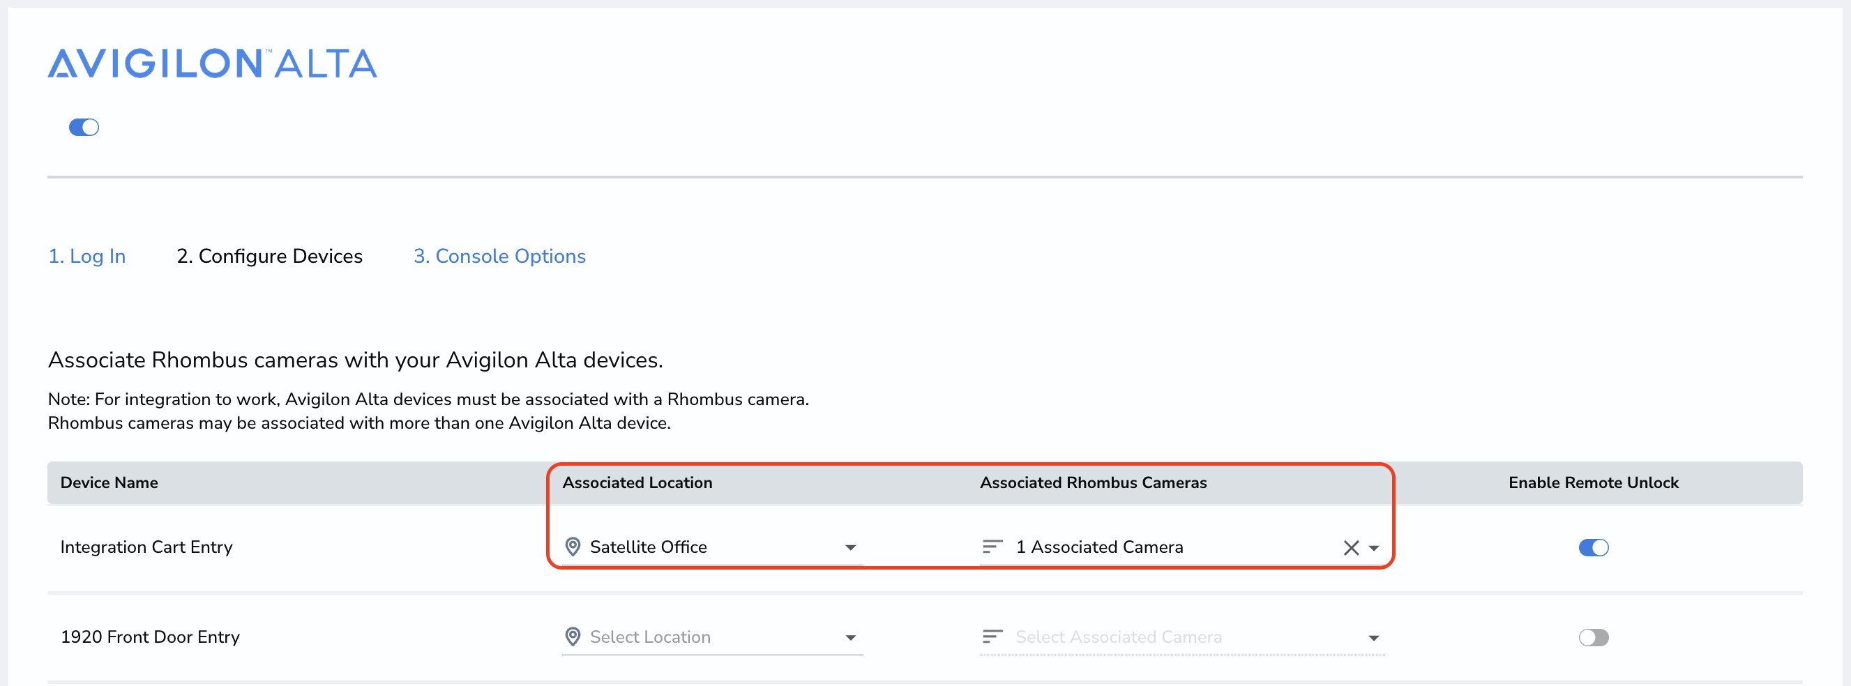Click the Device Name column header

109,482
